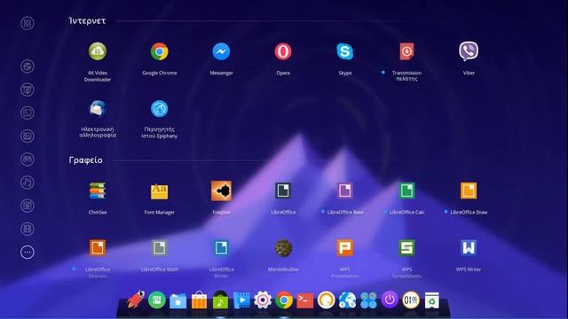Open the green multitasking icon in the dock

point(157,300)
